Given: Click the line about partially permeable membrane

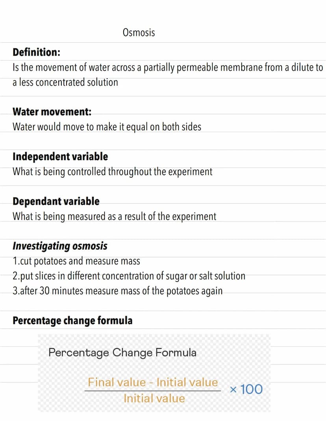Looking at the screenshot, I should [168, 67].
